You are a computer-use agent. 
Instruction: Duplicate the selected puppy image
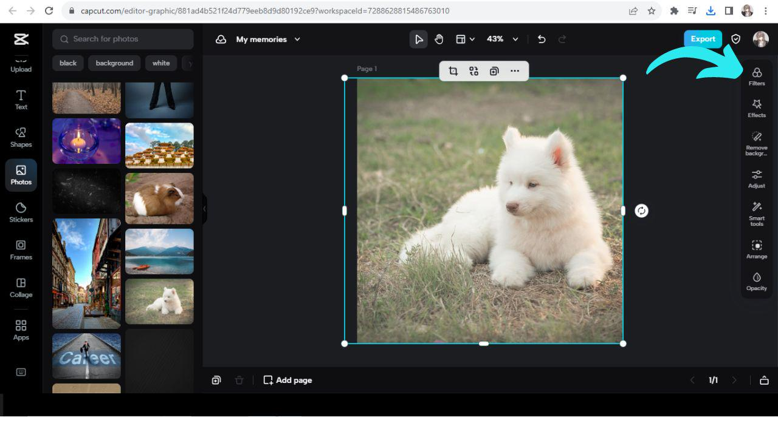pyautogui.click(x=494, y=71)
